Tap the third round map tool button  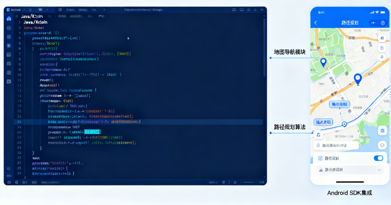pos(382,57)
